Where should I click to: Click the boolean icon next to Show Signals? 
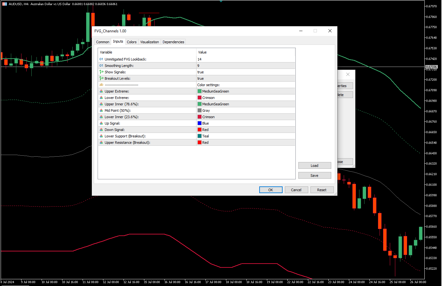(101, 72)
